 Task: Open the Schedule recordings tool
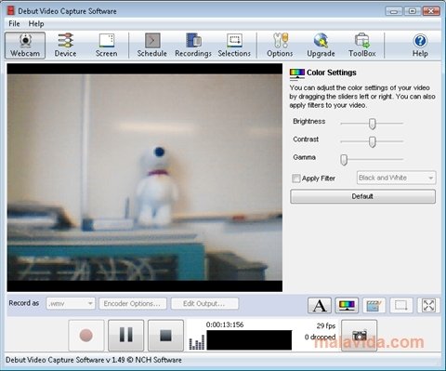[x=152, y=46]
